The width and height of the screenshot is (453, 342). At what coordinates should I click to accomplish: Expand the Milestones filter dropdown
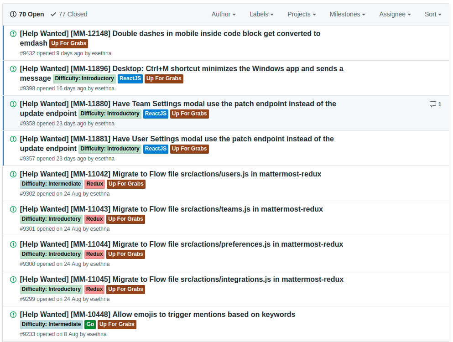[347, 14]
